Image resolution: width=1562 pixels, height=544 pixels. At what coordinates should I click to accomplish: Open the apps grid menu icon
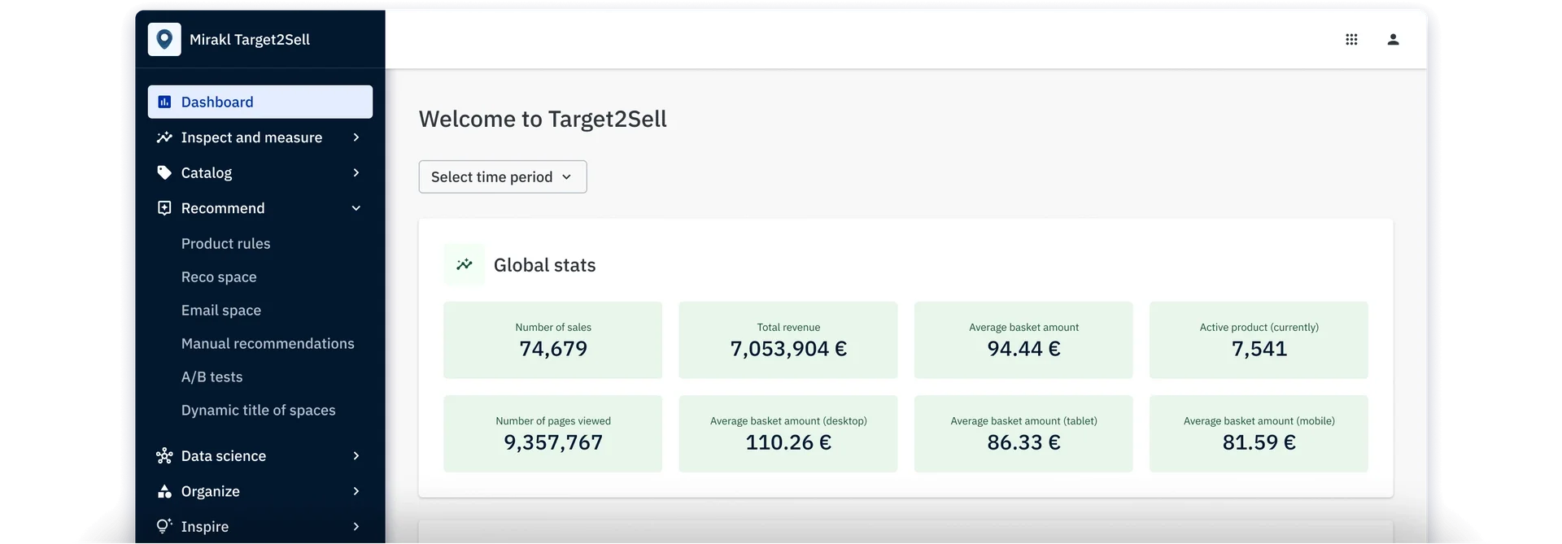(x=1351, y=39)
